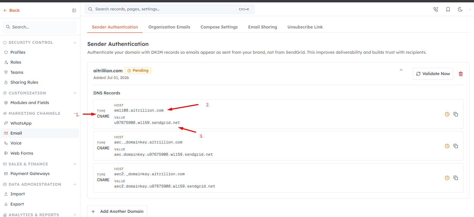474x217 pixels.
Task: Open the phone call icon in the header
Action: 436,9
